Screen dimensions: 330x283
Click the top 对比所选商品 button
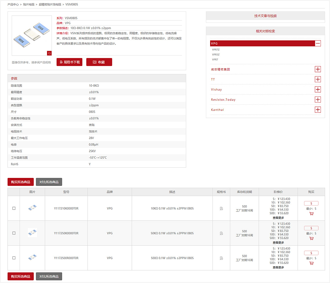pyautogui.click(x=49, y=182)
